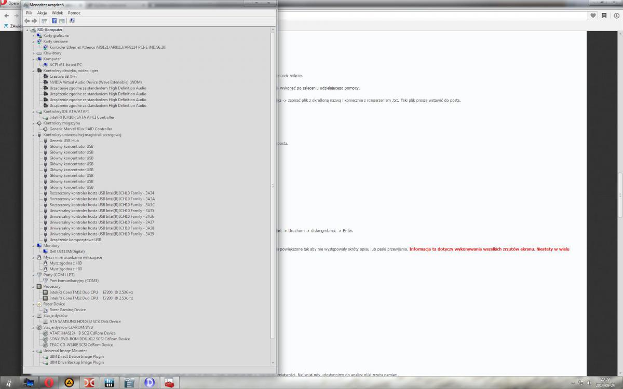
Task: Select the UIM Drive Backup Image Plugin entry
Action: (77, 363)
